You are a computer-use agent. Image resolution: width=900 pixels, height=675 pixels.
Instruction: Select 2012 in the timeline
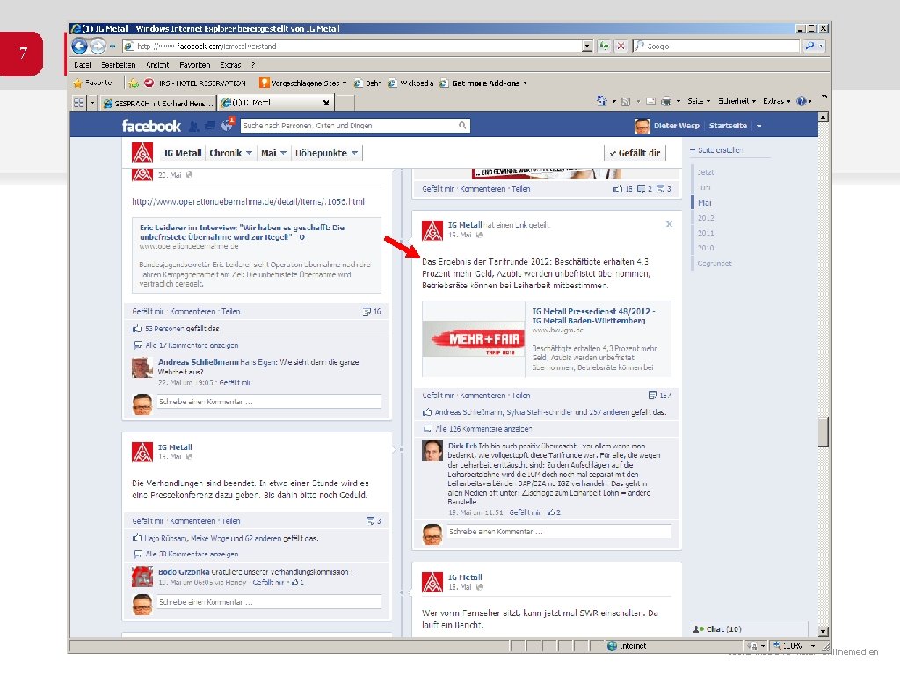(x=706, y=218)
